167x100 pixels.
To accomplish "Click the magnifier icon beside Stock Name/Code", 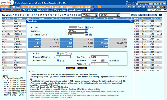I will click(x=90, y=35).
